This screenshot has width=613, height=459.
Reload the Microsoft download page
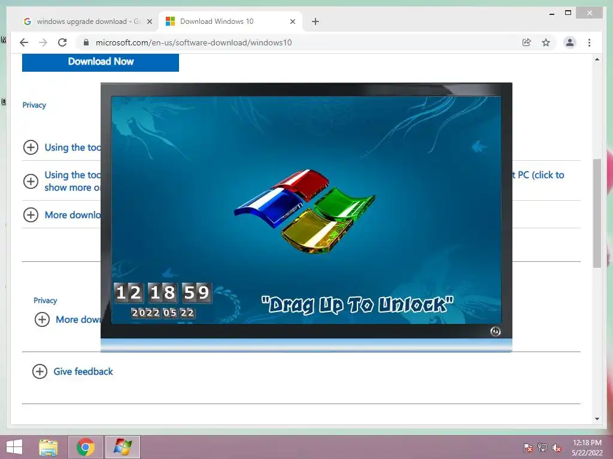(62, 42)
